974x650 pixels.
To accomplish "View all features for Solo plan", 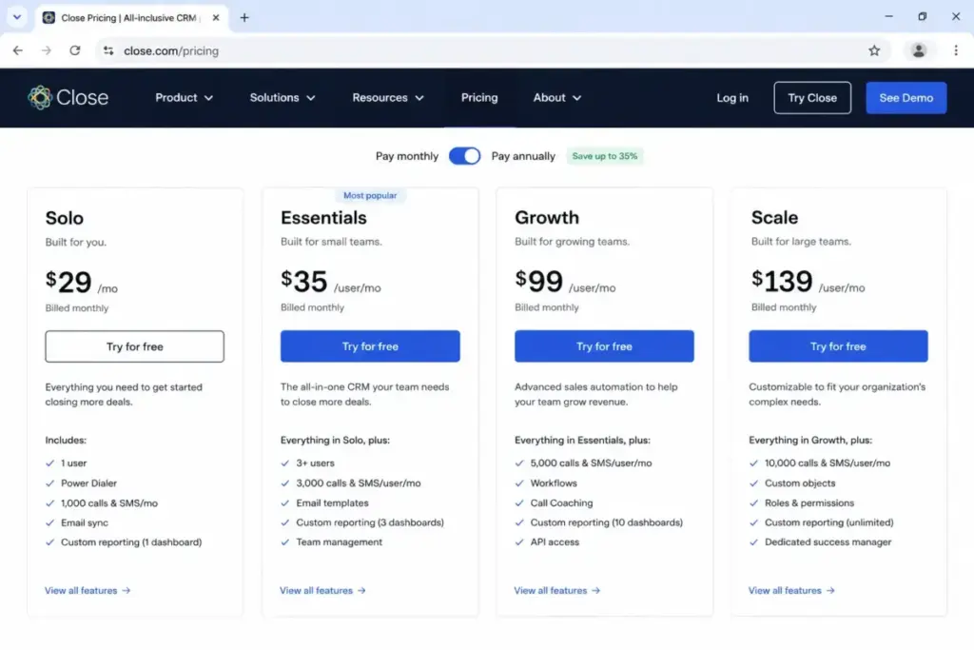I will coord(88,590).
